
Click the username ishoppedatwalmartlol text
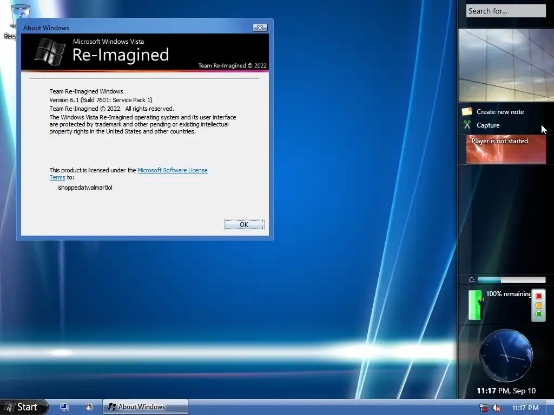[85, 188]
